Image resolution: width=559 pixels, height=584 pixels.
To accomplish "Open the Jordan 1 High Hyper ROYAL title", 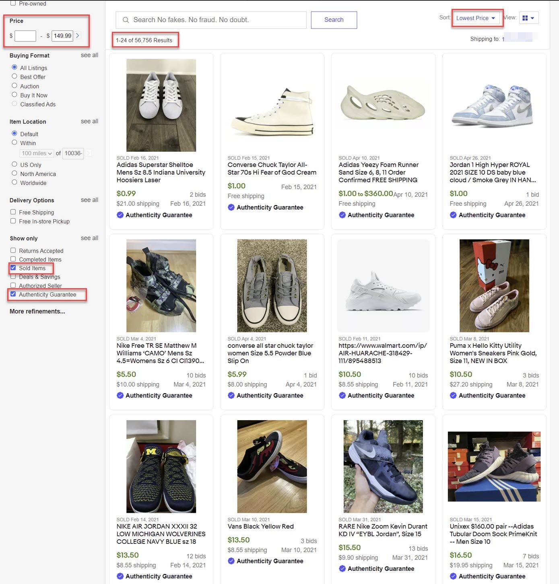I will (x=493, y=172).
